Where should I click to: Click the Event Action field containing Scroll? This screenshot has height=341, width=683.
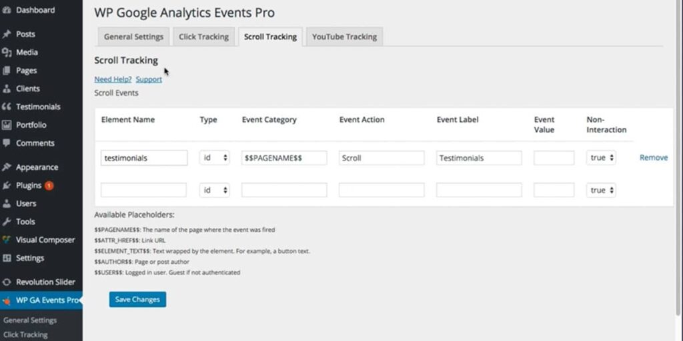[x=382, y=158]
